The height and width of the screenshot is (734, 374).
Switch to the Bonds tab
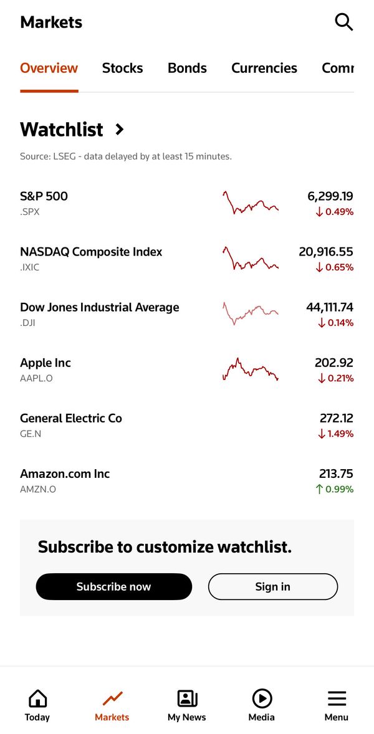click(187, 69)
